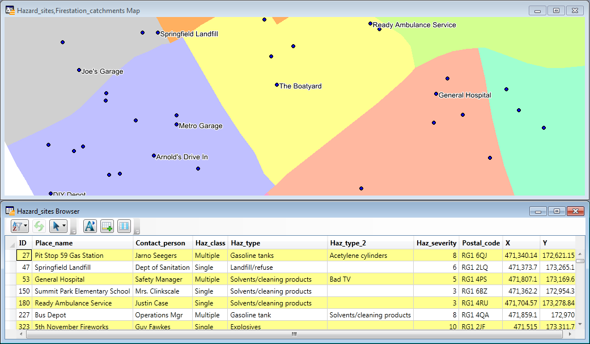Viewport: 590px width, 344px height.
Task: Click the ID cell 150
Action: (24, 291)
